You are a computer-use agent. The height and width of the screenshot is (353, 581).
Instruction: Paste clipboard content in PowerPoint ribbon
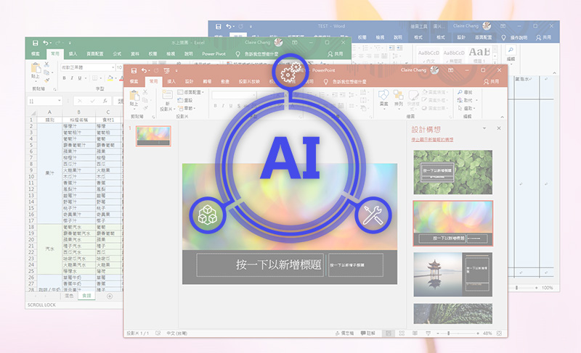click(x=134, y=100)
